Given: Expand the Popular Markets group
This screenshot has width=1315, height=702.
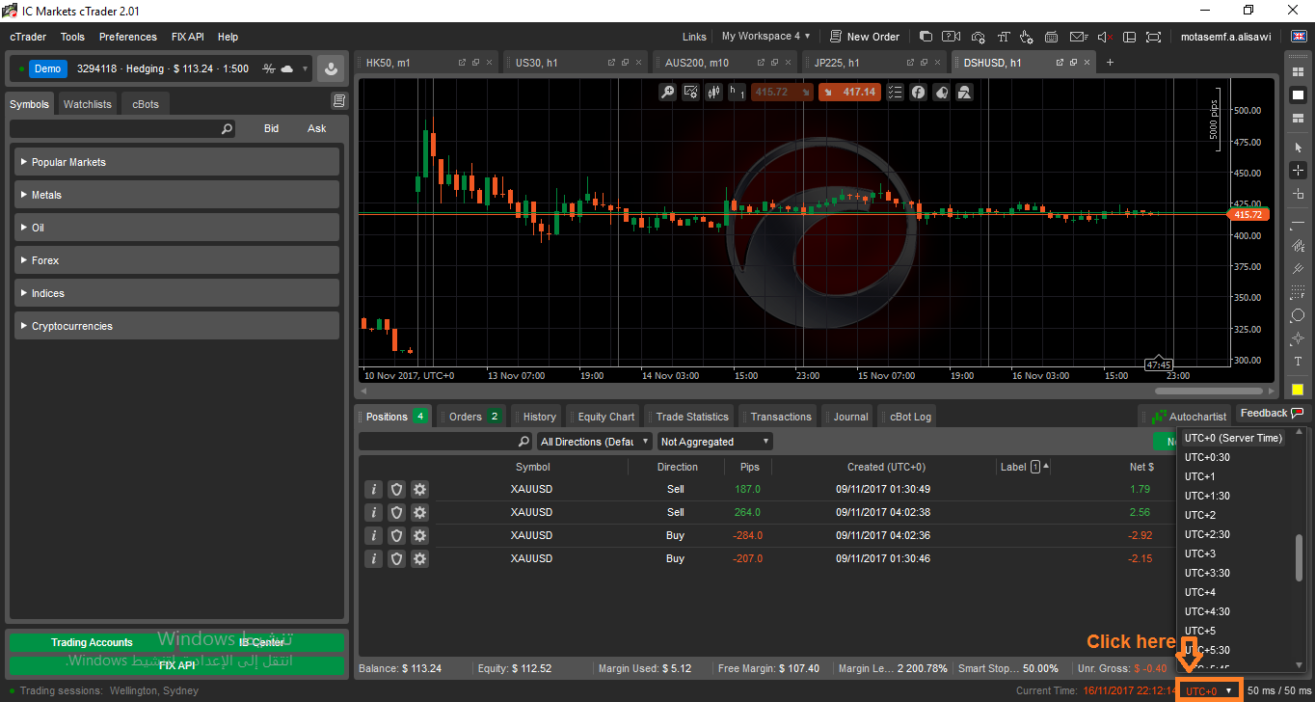Looking at the screenshot, I should 177,162.
